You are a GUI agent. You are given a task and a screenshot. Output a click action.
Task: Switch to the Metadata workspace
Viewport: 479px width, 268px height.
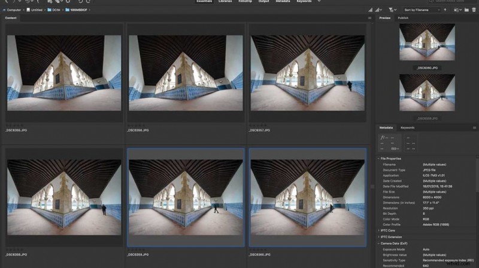click(283, 1)
